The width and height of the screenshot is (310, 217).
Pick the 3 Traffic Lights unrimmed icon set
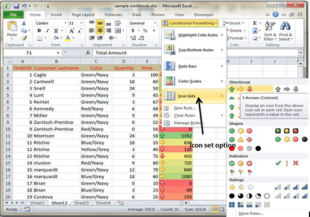(241, 131)
